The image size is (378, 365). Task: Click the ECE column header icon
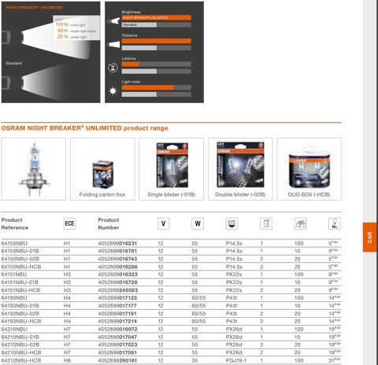(x=69, y=223)
